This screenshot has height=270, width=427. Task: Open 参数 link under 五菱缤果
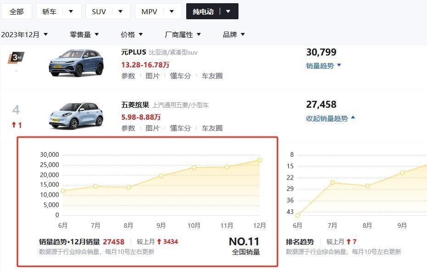[128, 128]
